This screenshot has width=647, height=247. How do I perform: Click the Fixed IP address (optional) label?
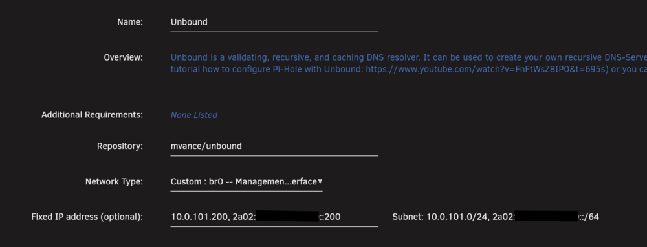[x=87, y=217]
